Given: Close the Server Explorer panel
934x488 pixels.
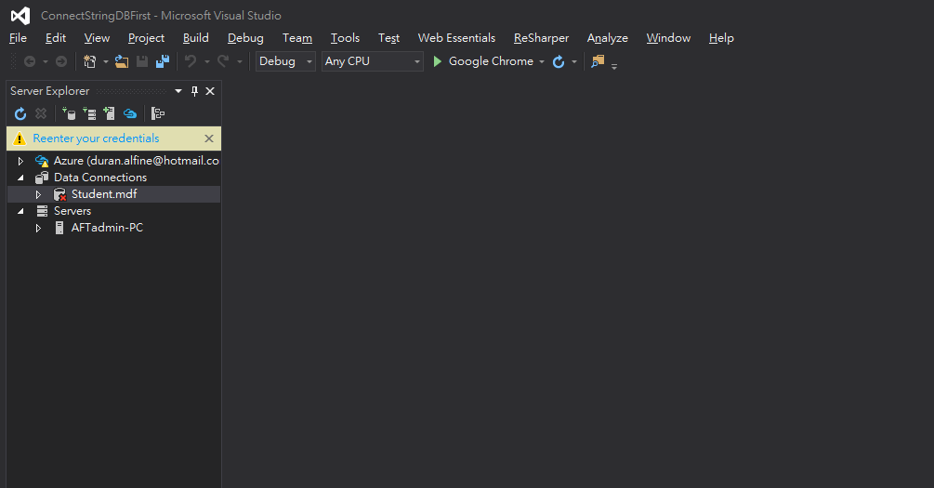Looking at the screenshot, I should point(210,91).
